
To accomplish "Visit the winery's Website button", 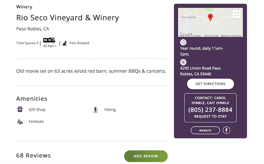I will click(205, 130).
